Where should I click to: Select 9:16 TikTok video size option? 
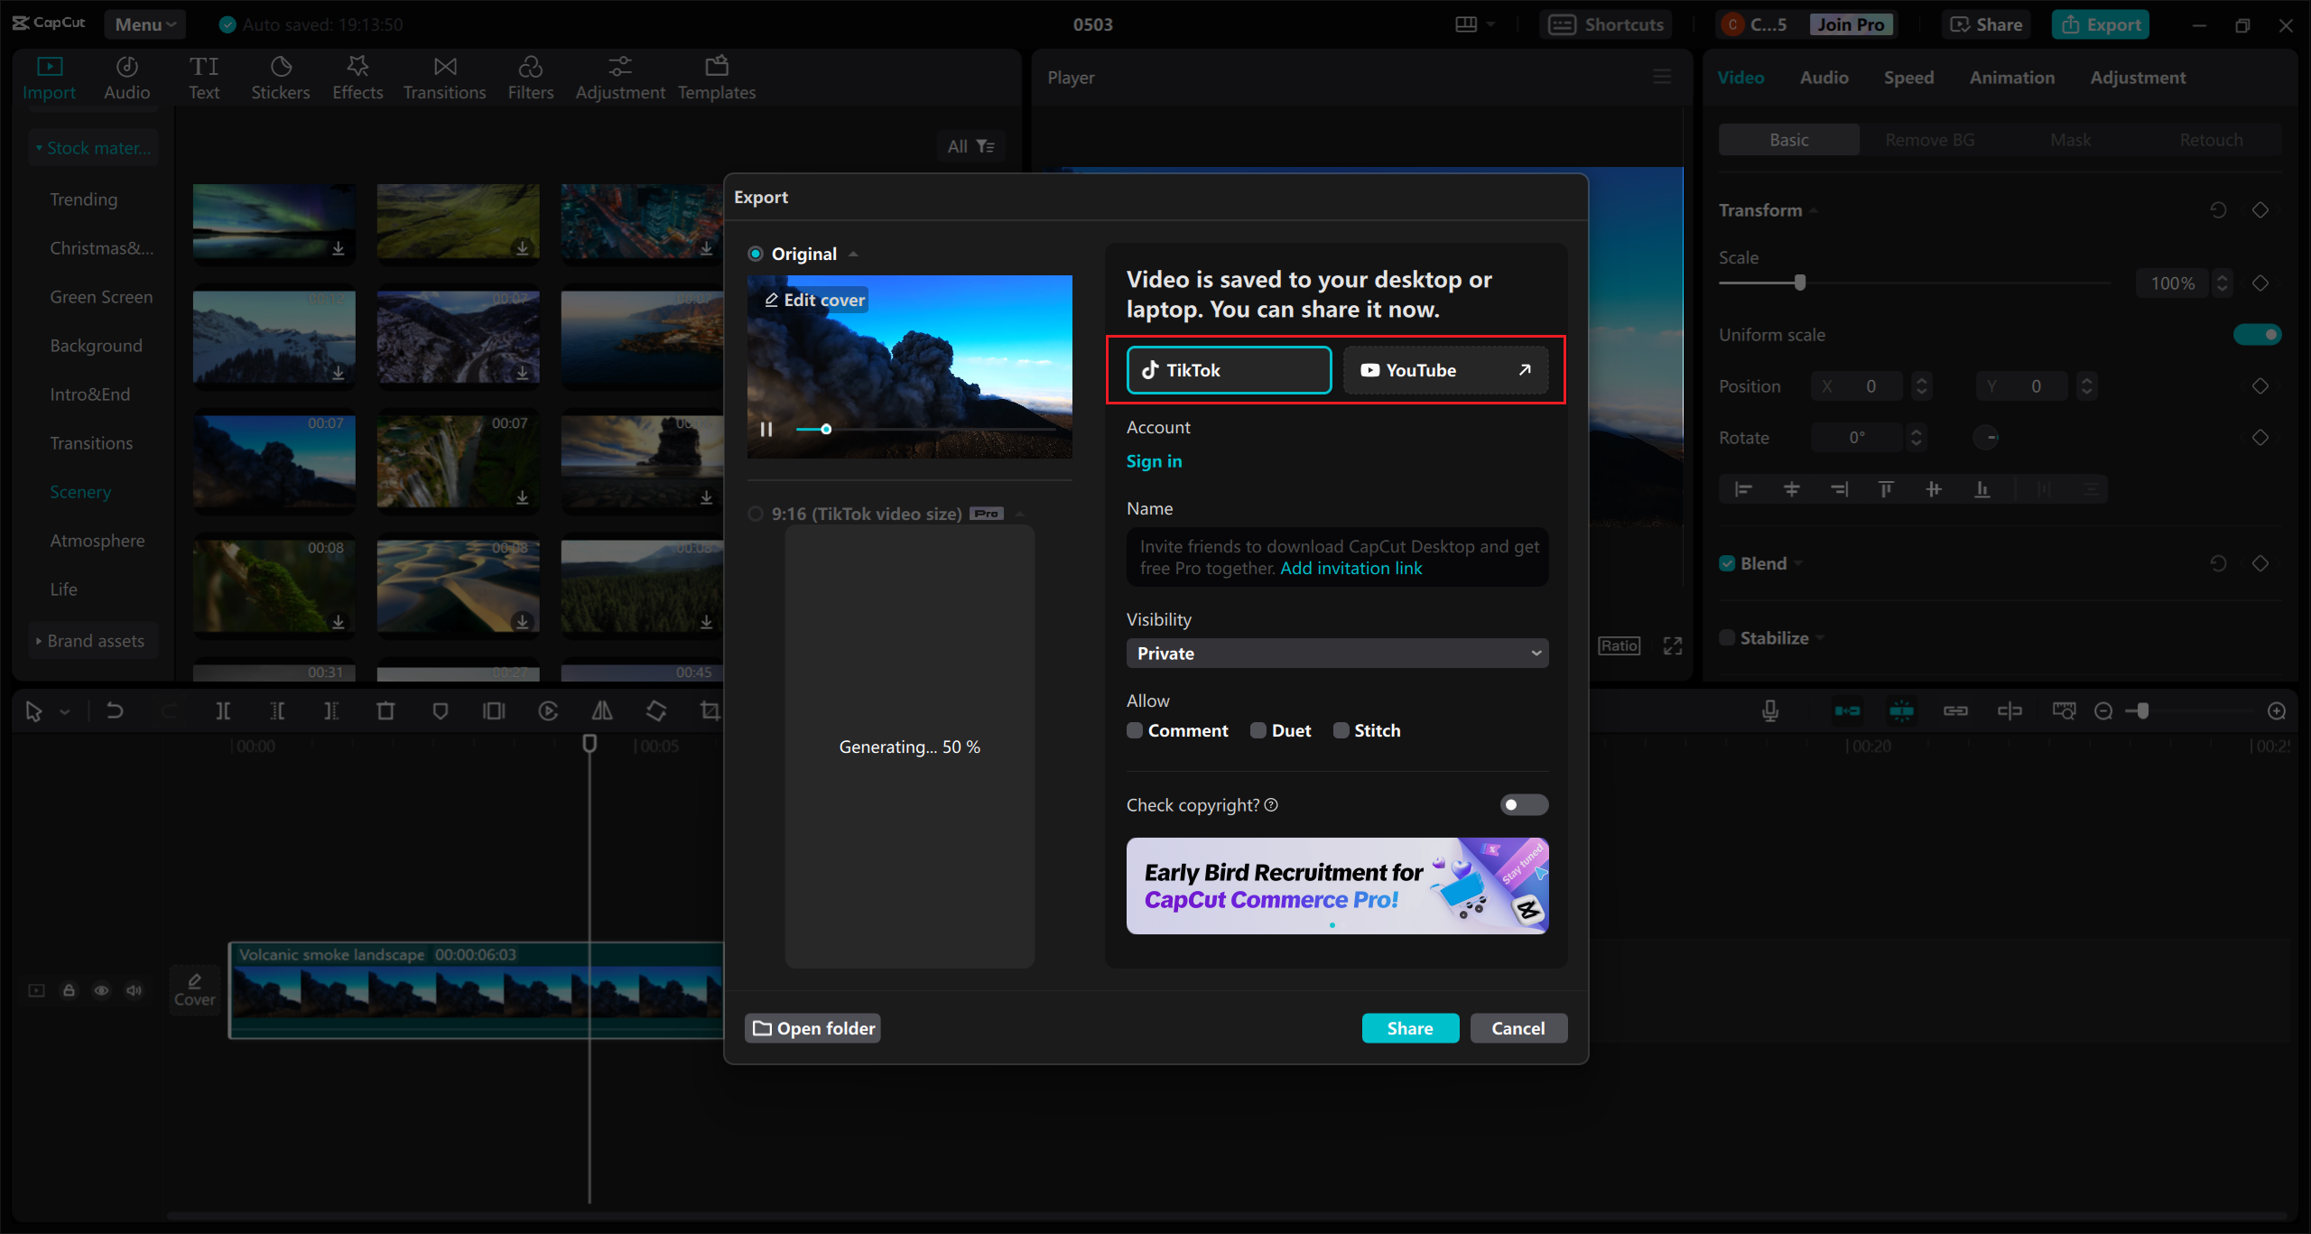click(756, 514)
